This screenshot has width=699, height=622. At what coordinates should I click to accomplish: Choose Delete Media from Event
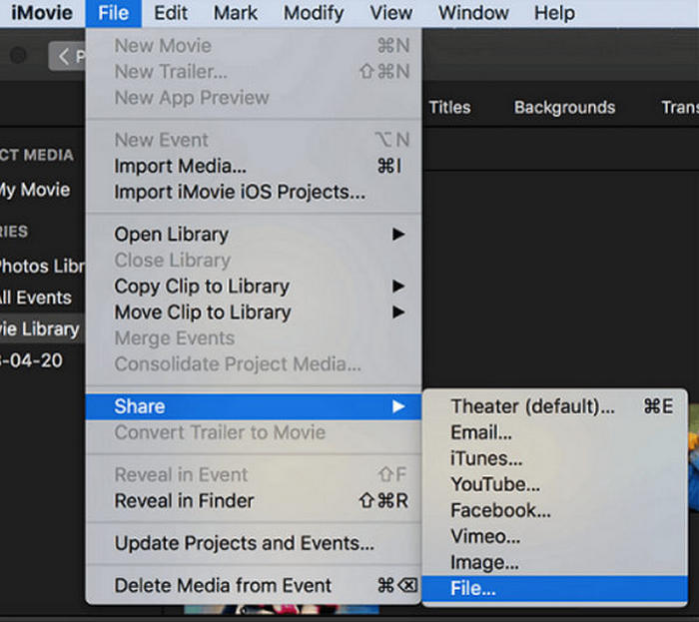click(x=254, y=585)
